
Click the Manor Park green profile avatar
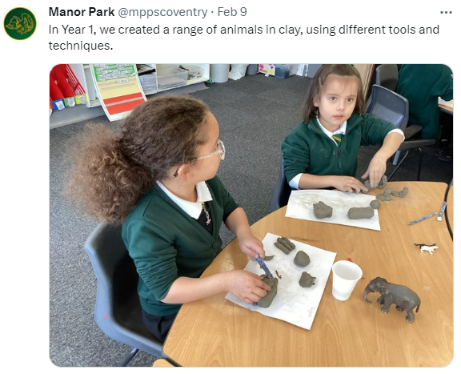(20, 23)
